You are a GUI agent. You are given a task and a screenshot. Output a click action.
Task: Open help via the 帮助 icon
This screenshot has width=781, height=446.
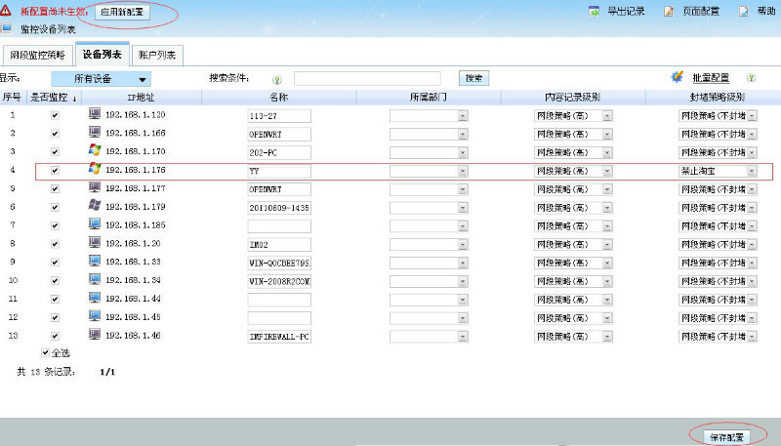pos(744,12)
